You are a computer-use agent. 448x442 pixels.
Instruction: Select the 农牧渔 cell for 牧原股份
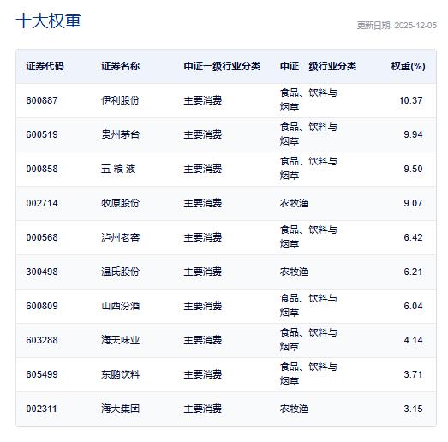click(294, 203)
